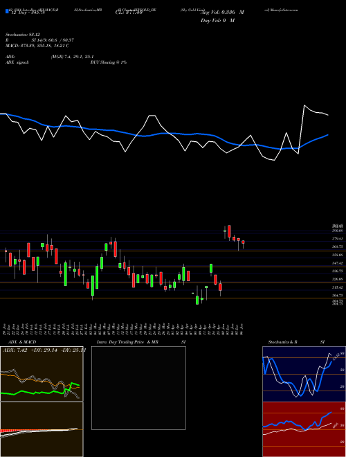Click the 'Avg Vol: 0.336 M' readout
Viewport: 346px width, 457px height.
[222, 12]
